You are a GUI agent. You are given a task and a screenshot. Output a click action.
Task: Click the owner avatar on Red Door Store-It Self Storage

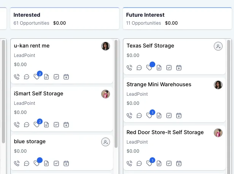click(x=218, y=133)
